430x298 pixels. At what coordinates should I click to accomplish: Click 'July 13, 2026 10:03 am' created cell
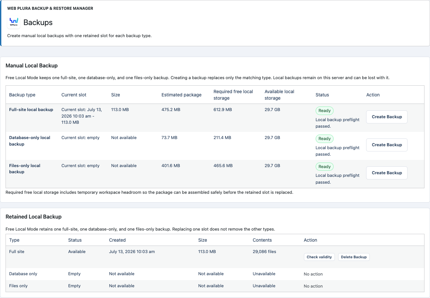(x=132, y=252)
